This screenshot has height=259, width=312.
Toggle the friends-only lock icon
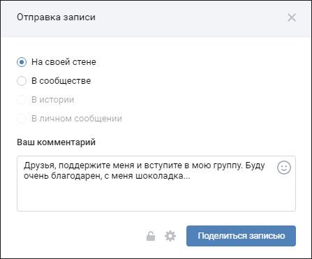click(151, 236)
